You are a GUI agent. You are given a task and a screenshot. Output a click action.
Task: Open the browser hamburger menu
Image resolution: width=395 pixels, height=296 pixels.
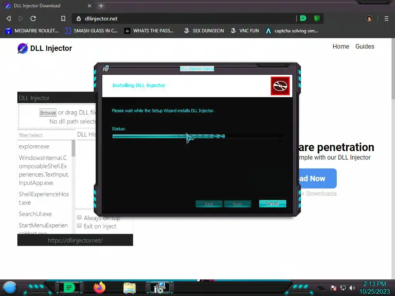[387, 18]
